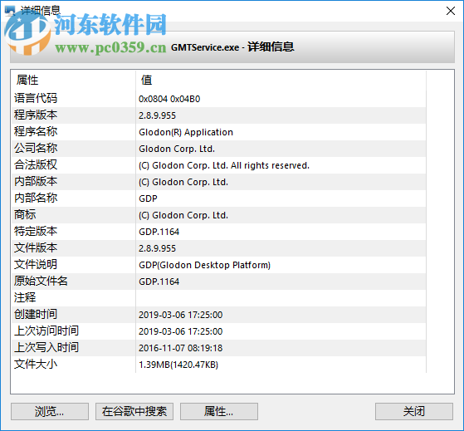Screen dimensions: 464x431
Task: Click the 关闭 button
Action: pos(414,411)
